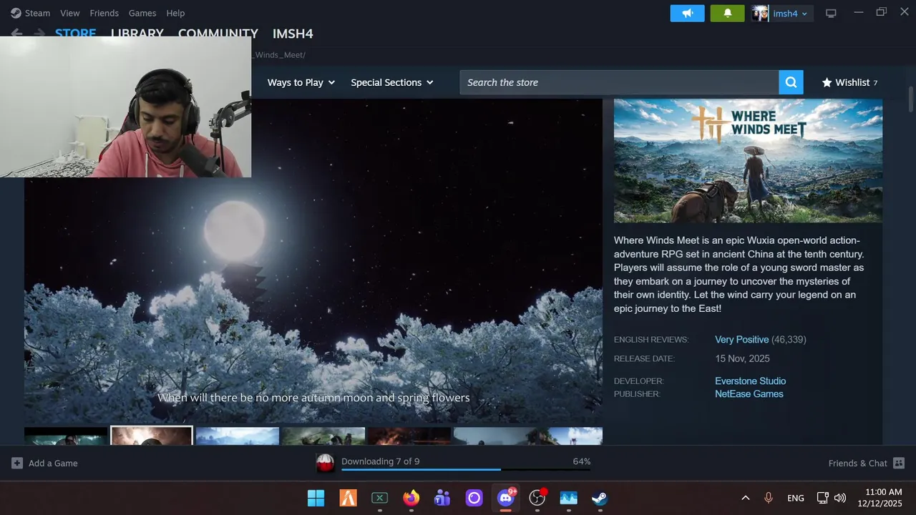Viewport: 916px width, 515px height.
Task: Open the Help menu
Action: [175, 13]
